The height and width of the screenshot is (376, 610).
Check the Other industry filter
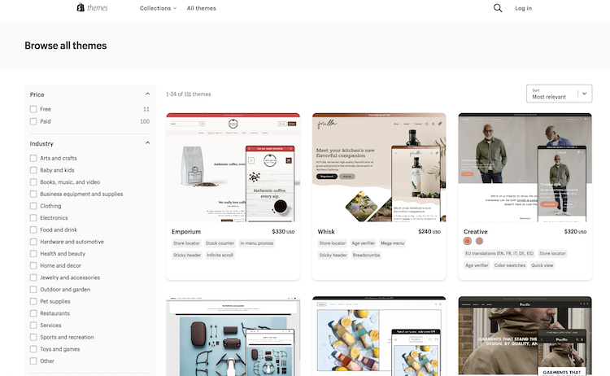click(x=33, y=361)
